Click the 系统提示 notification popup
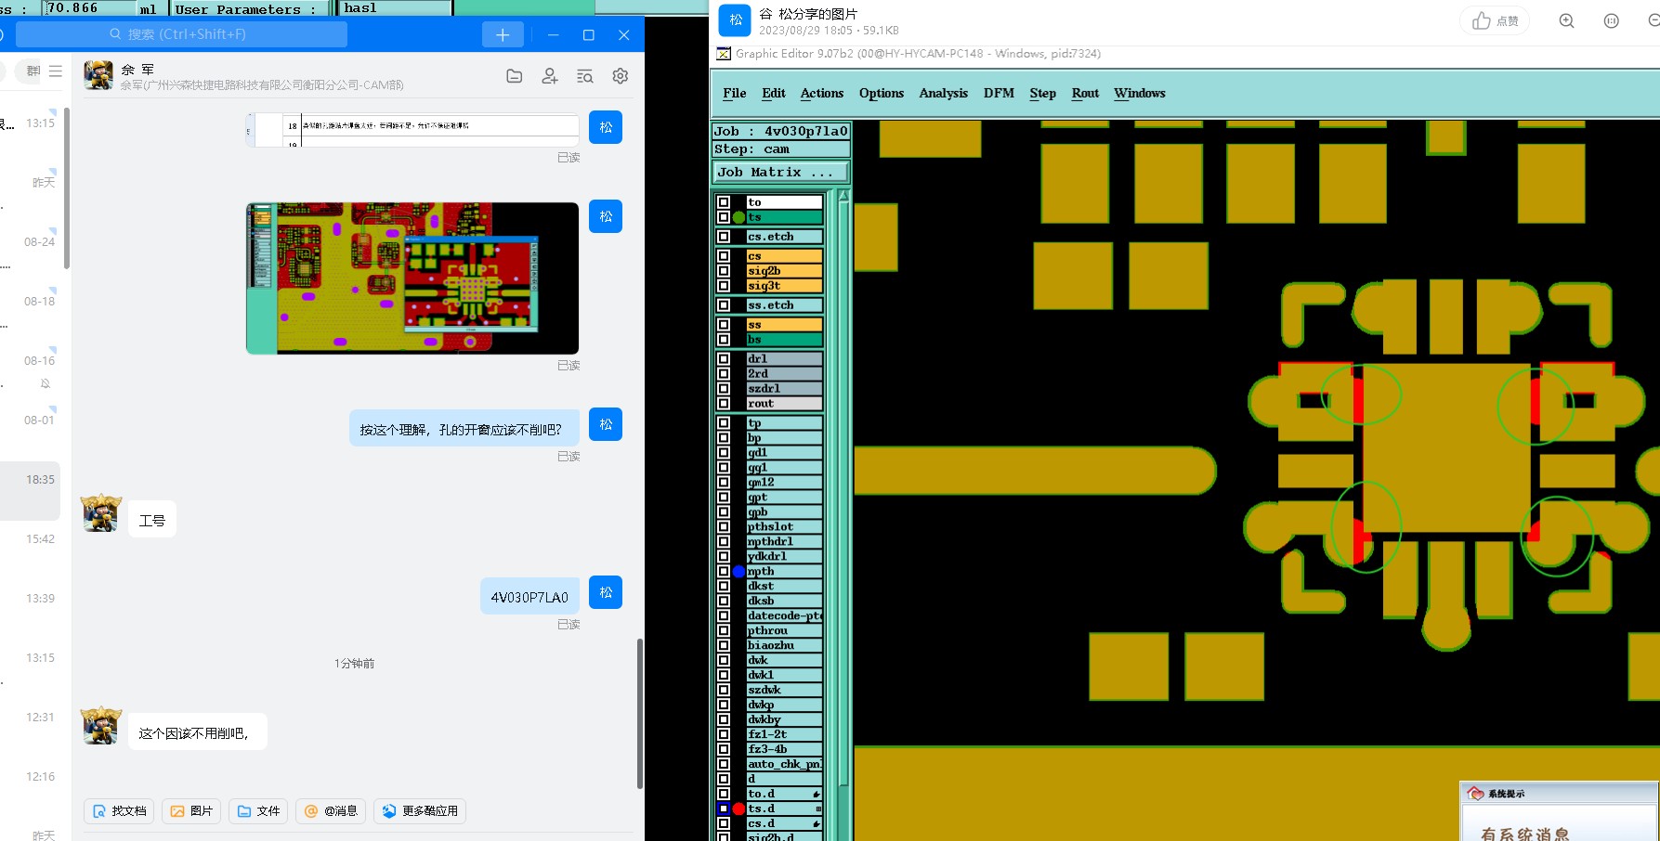This screenshot has width=1660, height=841. tap(1560, 811)
